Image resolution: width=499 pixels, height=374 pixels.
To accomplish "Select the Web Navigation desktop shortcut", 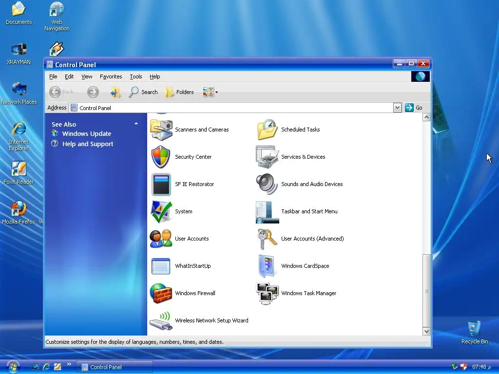I will 57,17.
